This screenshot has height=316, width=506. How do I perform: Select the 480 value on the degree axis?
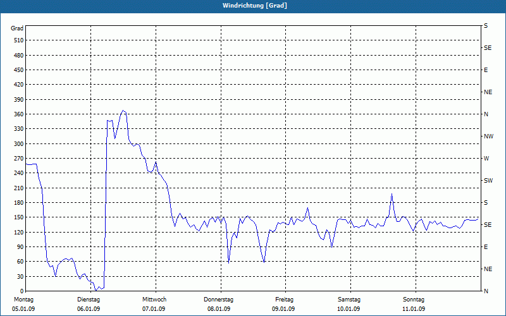pos(19,55)
